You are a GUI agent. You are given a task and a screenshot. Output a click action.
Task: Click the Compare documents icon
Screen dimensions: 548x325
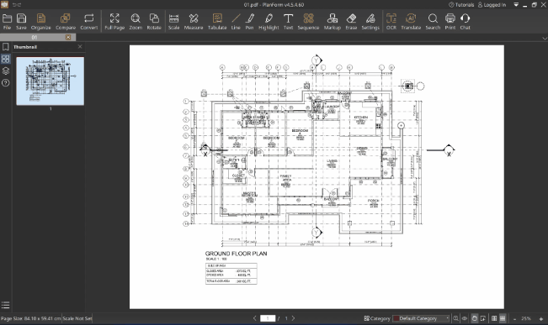pyautogui.click(x=66, y=22)
